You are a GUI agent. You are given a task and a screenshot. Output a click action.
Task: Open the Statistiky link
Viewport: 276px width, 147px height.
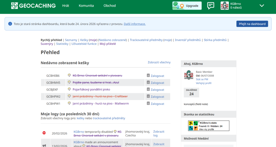point(62,44)
